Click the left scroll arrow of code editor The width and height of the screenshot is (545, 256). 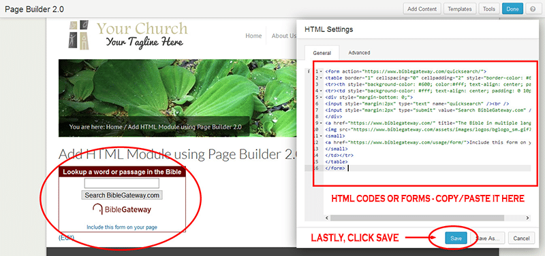click(x=327, y=218)
